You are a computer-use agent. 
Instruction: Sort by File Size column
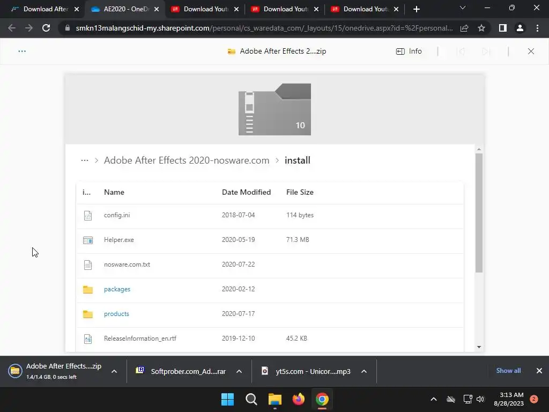coord(300,192)
